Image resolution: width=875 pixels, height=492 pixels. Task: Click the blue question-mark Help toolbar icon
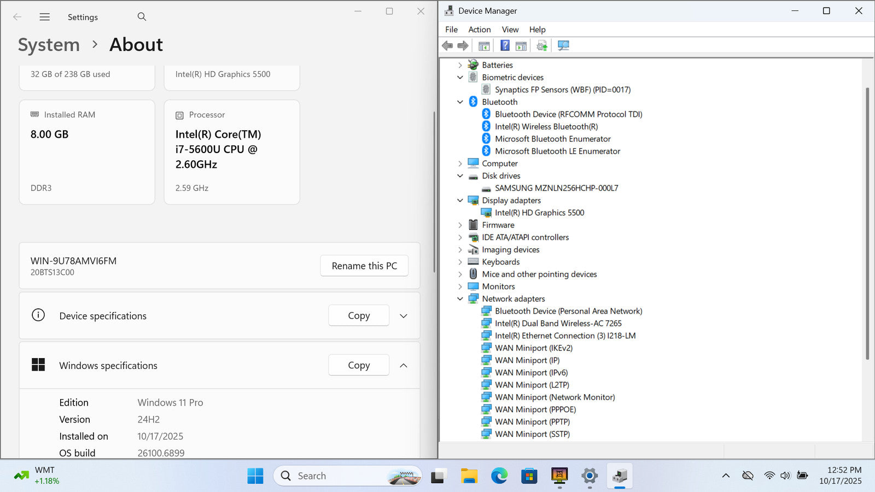point(505,46)
